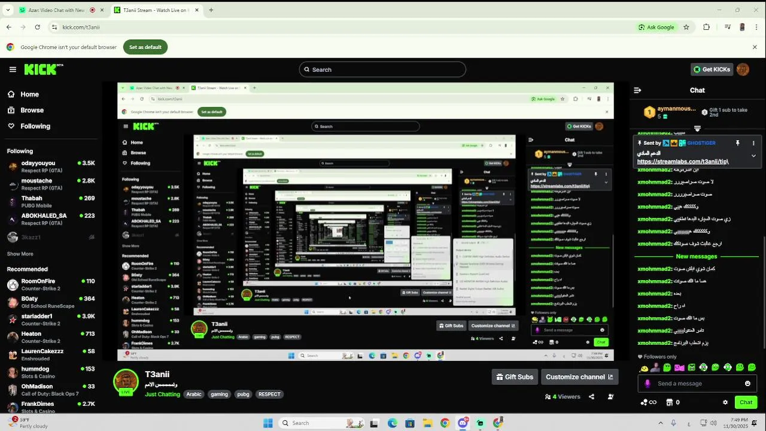This screenshot has width=766, height=431.
Task: Open streamlabs tip link in pinned message
Action: 683,162
